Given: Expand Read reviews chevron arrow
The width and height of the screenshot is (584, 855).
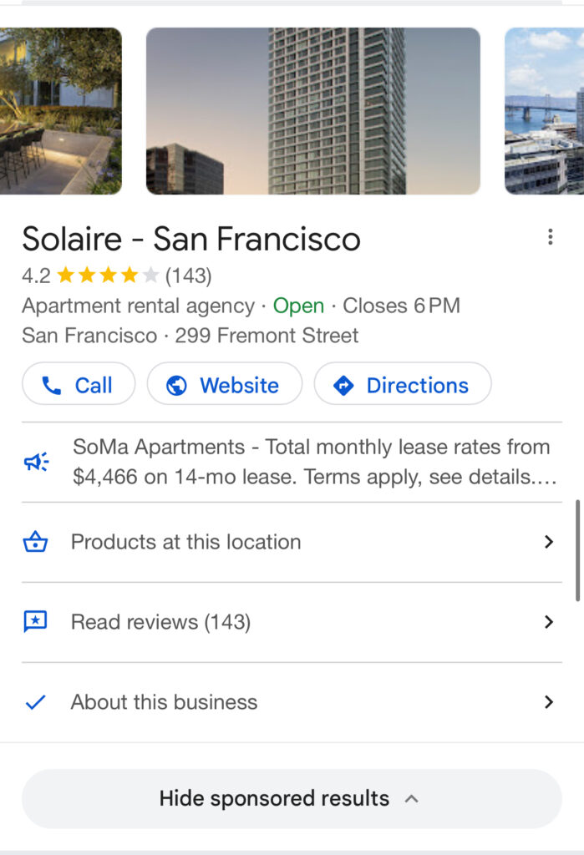Looking at the screenshot, I should (549, 622).
